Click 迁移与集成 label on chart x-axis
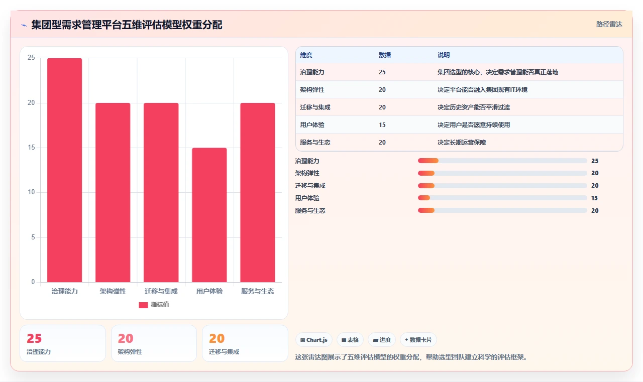 coord(161,291)
